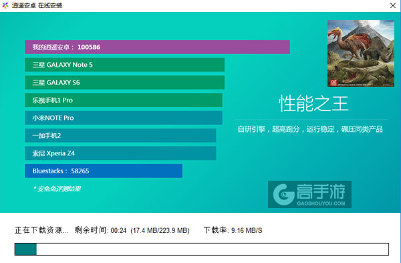
Task: Click the 9.16 MB/S download rate
Action: point(247,230)
